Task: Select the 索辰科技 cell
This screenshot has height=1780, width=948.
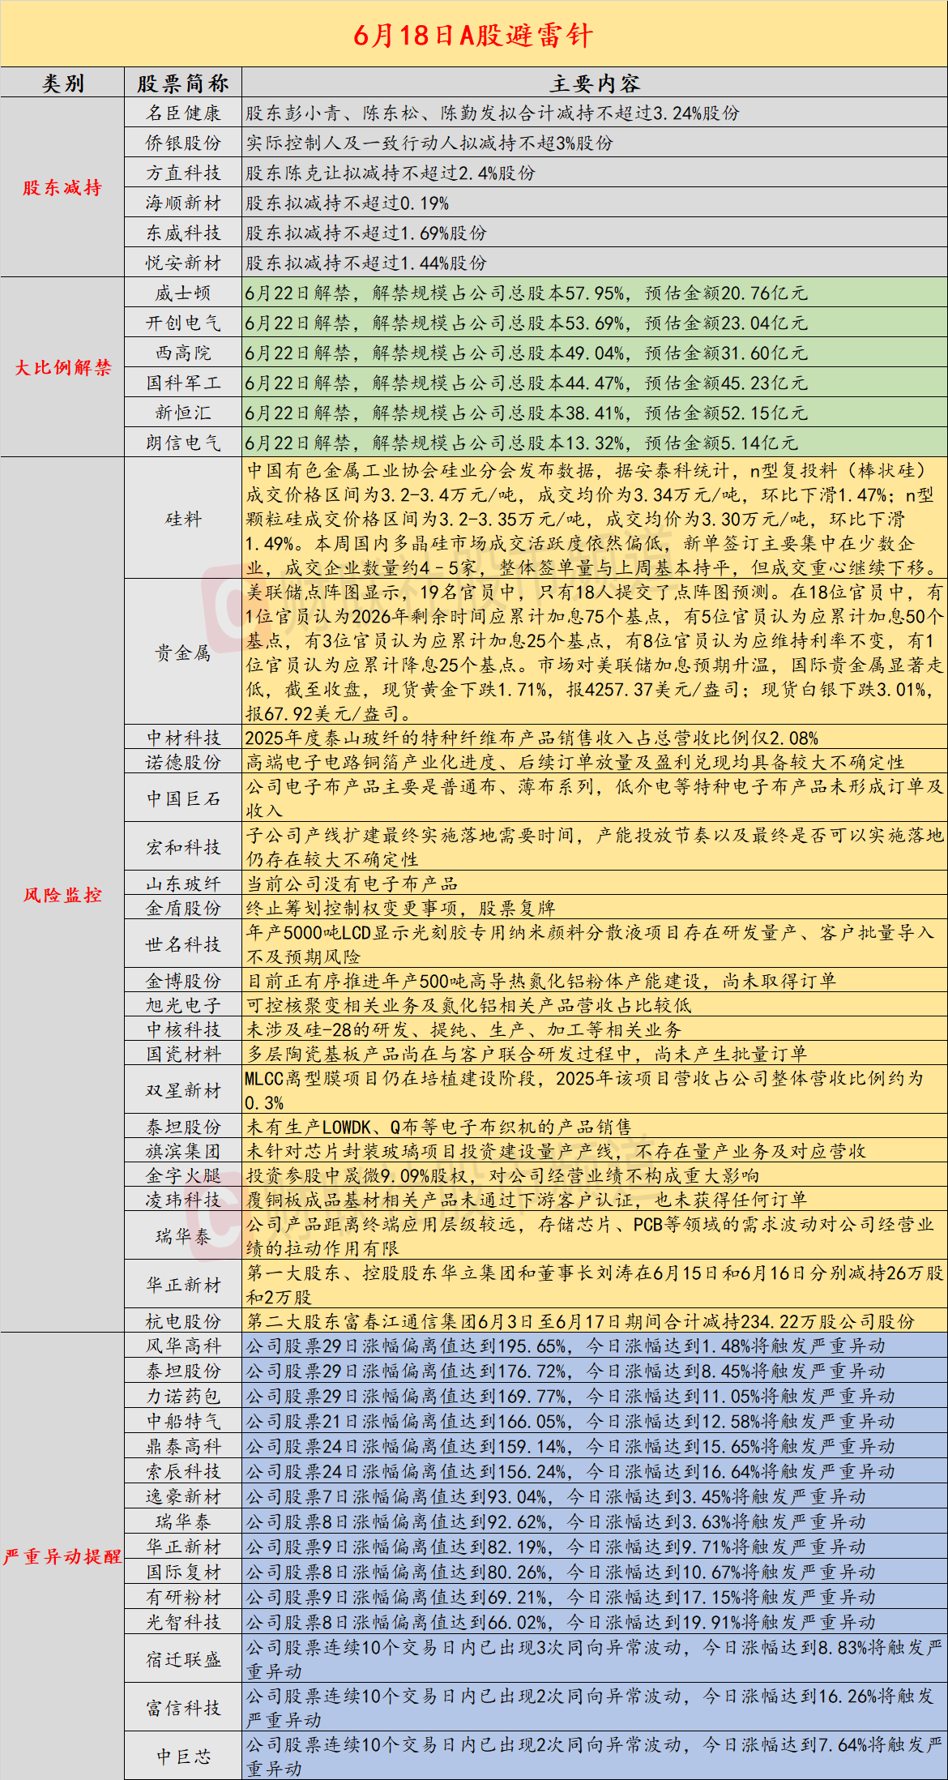Action: point(183,1471)
